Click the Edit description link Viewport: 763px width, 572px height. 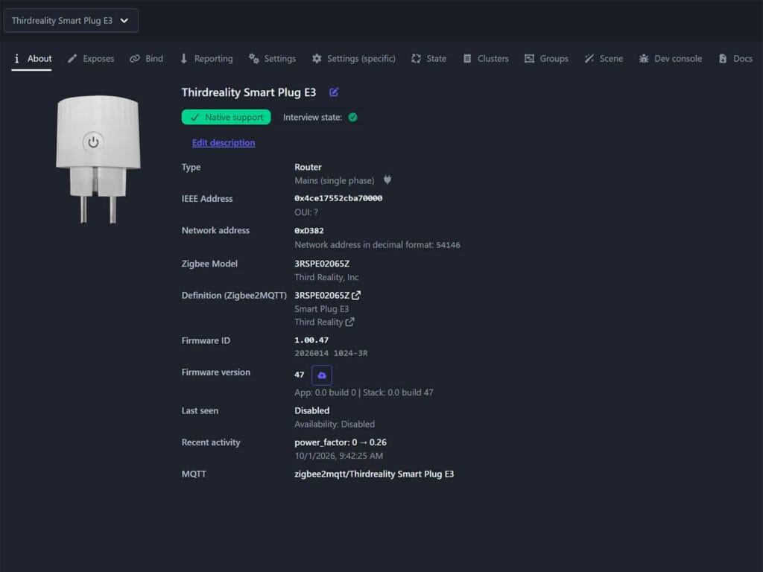tap(224, 142)
